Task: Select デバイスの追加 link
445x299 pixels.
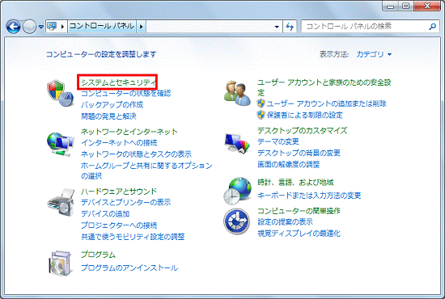Action: 105,213
